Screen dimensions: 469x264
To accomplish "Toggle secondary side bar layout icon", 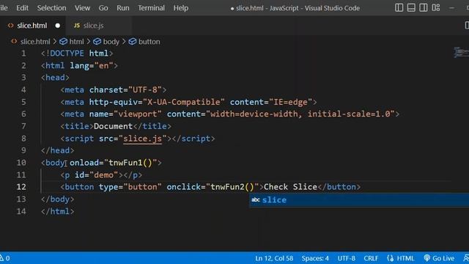I will pyautogui.click(x=424, y=8).
